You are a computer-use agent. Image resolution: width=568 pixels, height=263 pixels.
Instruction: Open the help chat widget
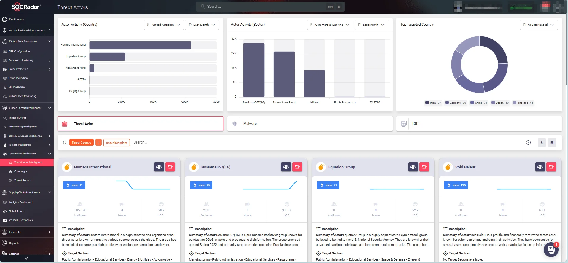[x=551, y=250]
